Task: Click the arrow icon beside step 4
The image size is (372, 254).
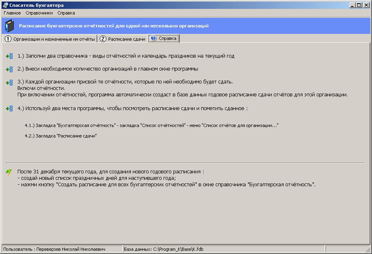Action: pyautogui.click(x=9, y=109)
